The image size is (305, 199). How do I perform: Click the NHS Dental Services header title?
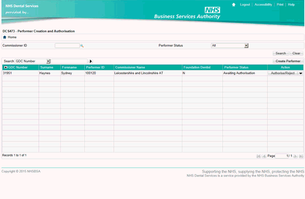[22, 6]
